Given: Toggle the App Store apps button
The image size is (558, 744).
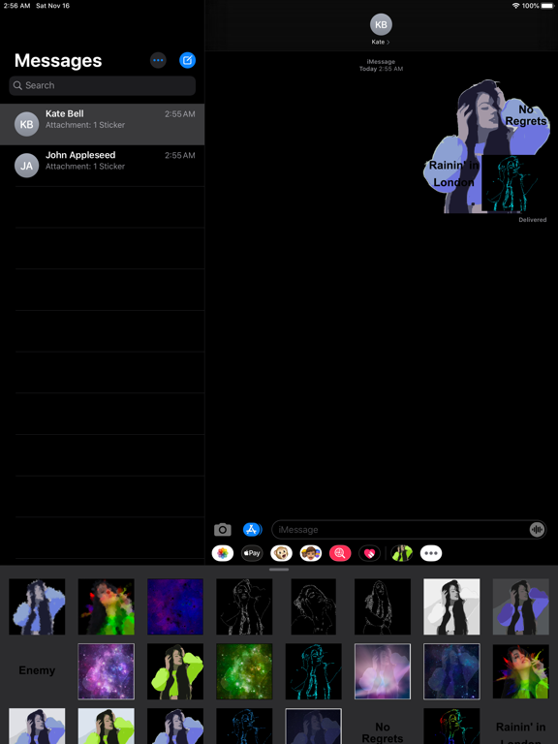Looking at the screenshot, I should point(253,530).
